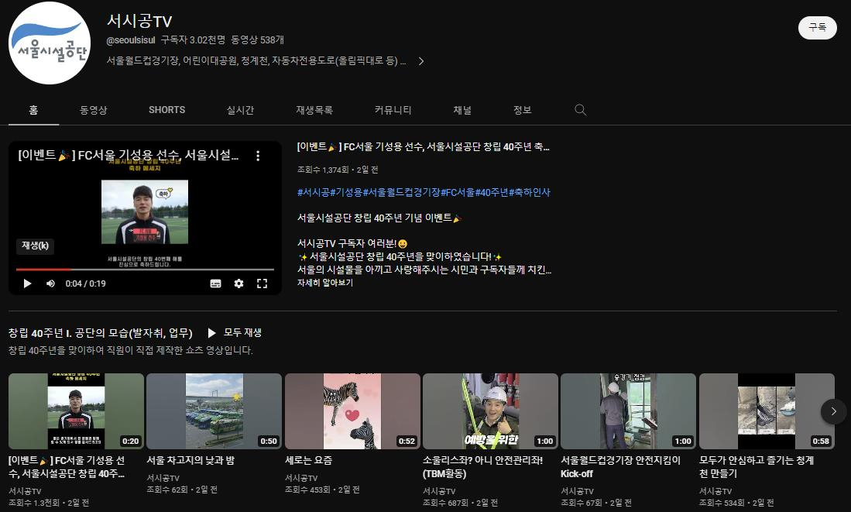Open the 청계천 만들기 video thumbnail
This screenshot has width=851, height=512.
767,411
